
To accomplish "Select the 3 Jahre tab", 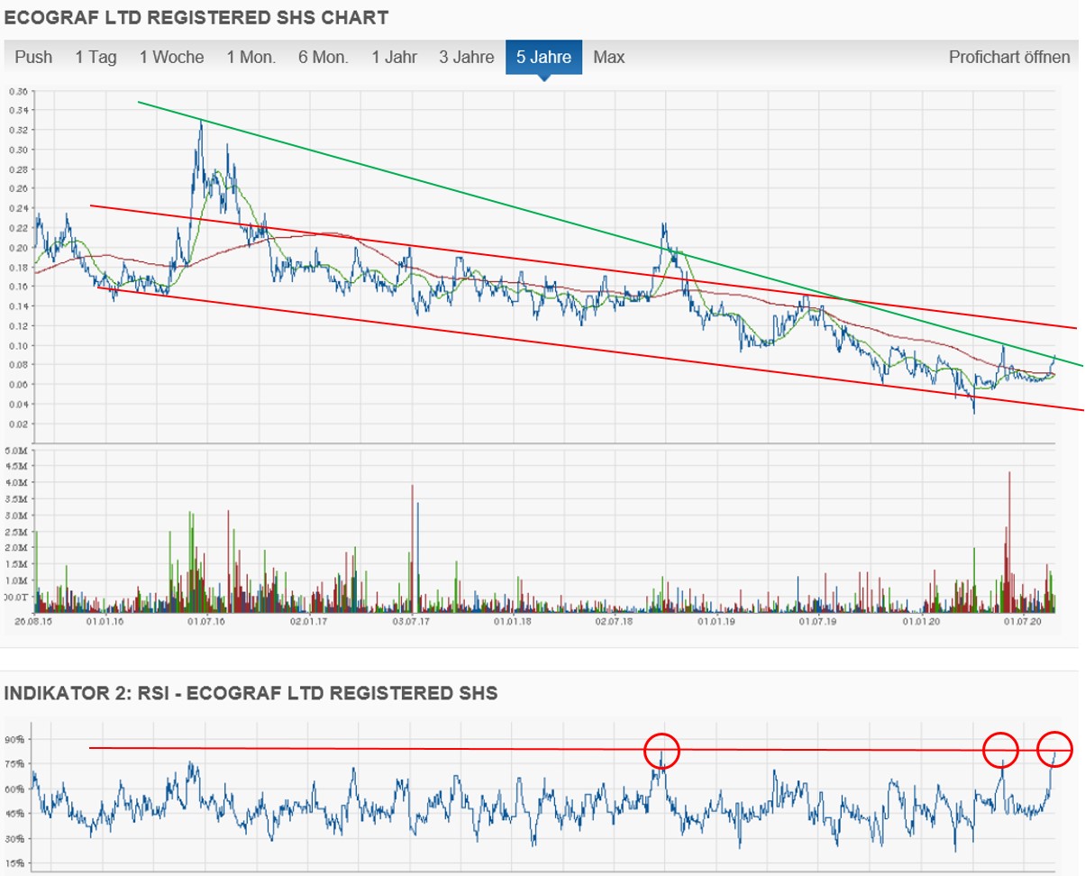I will [467, 57].
